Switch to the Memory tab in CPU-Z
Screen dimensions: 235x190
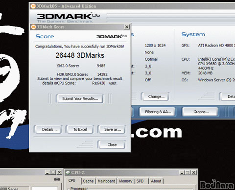point(125,181)
